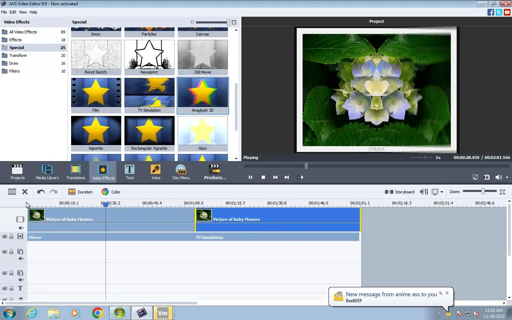Toggle visibility of the second overlay track
Image resolution: width=512 pixels, height=320 pixels.
click(5, 273)
